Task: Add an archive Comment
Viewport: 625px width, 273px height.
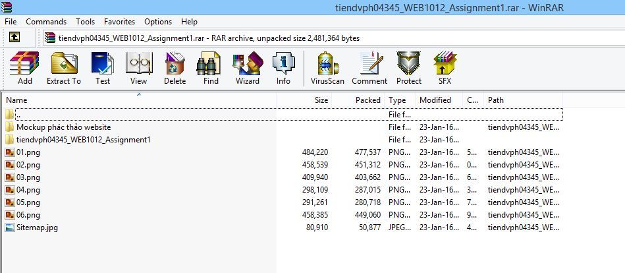Action: (371, 63)
